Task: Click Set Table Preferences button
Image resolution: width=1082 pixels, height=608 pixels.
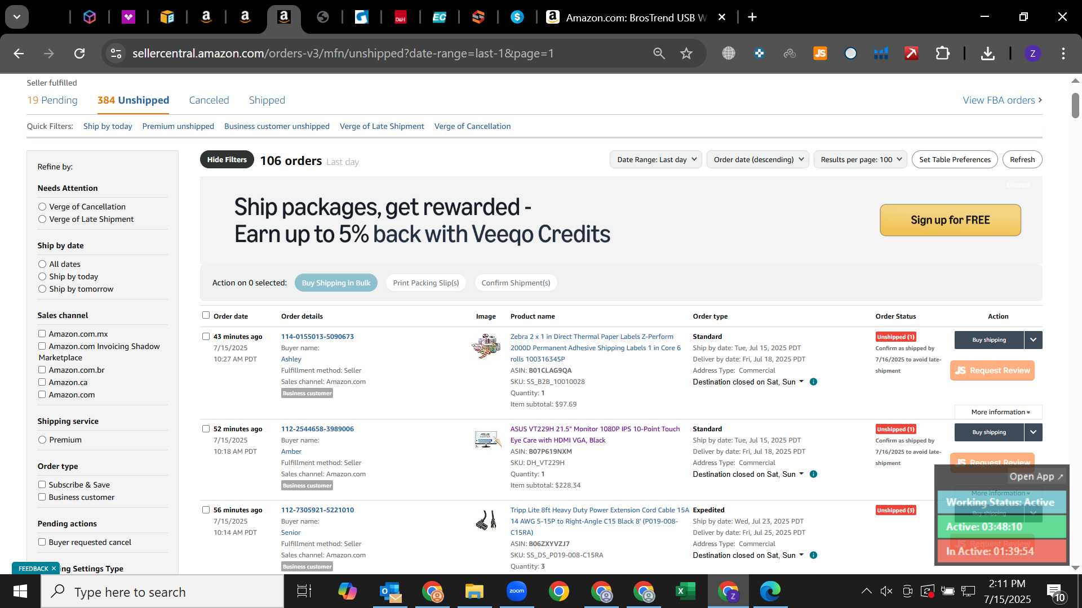Action: coord(955,160)
